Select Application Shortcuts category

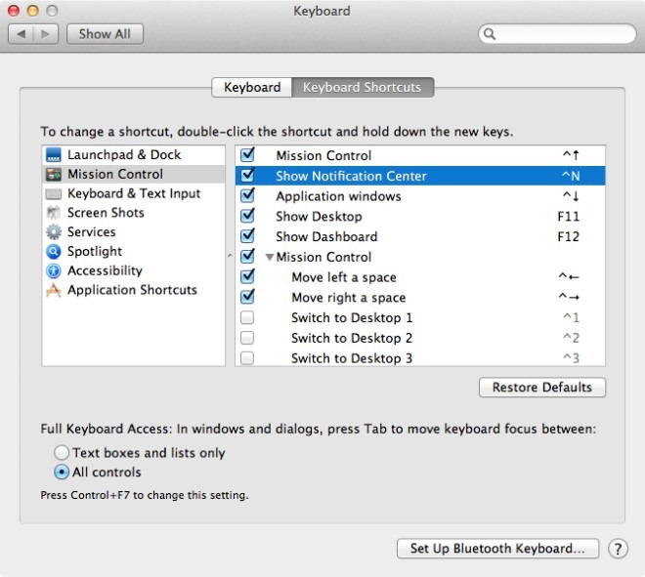(x=133, y=290)
